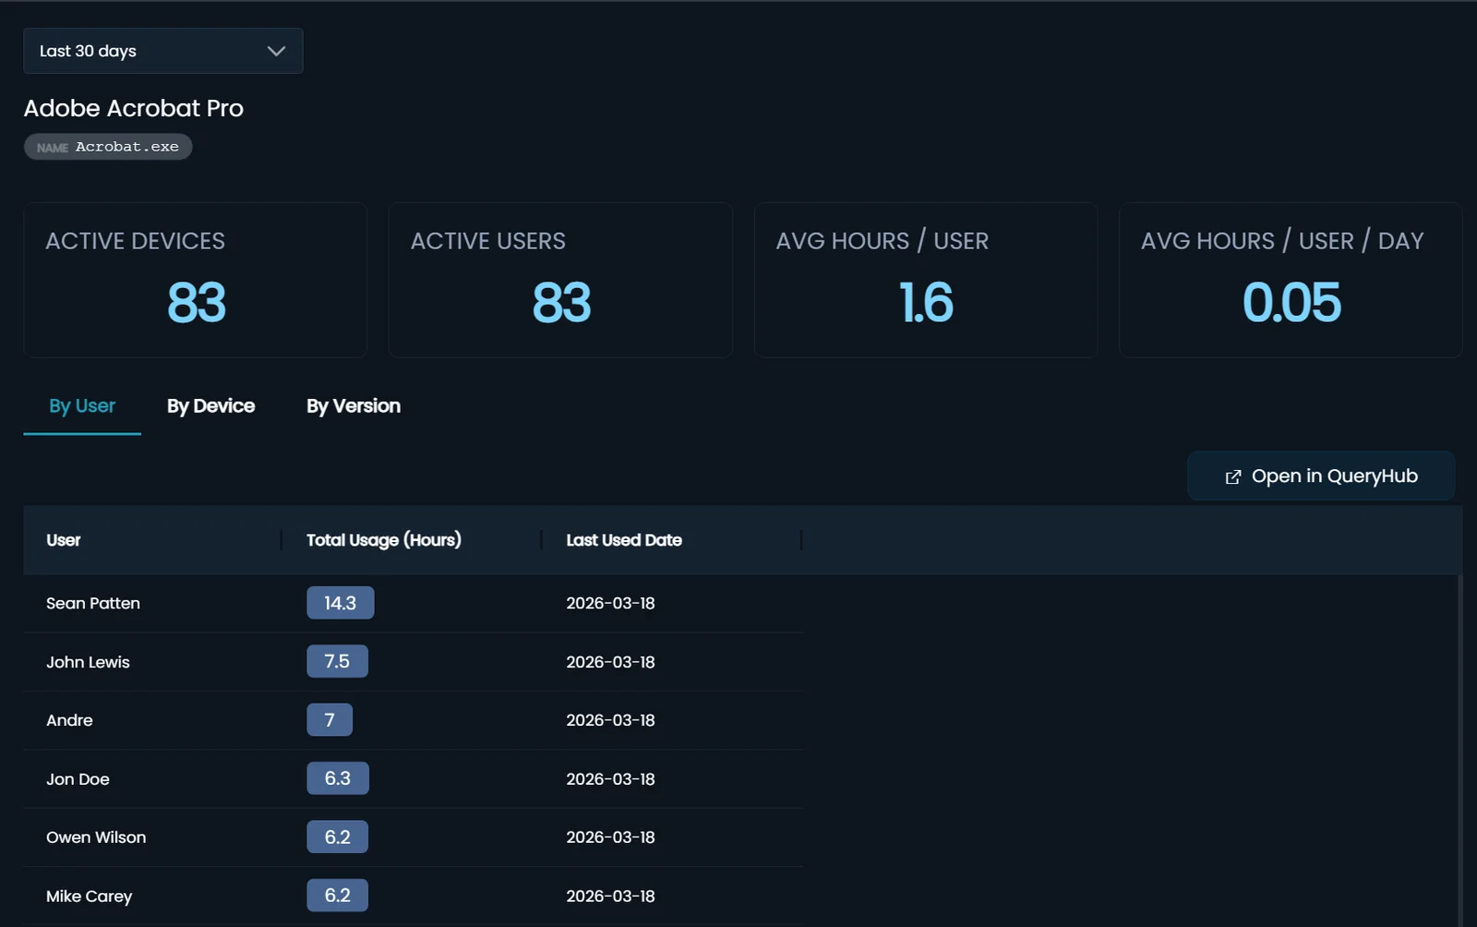Click the Avg Hours / User / Day value 0.05

pos(1291,303)
